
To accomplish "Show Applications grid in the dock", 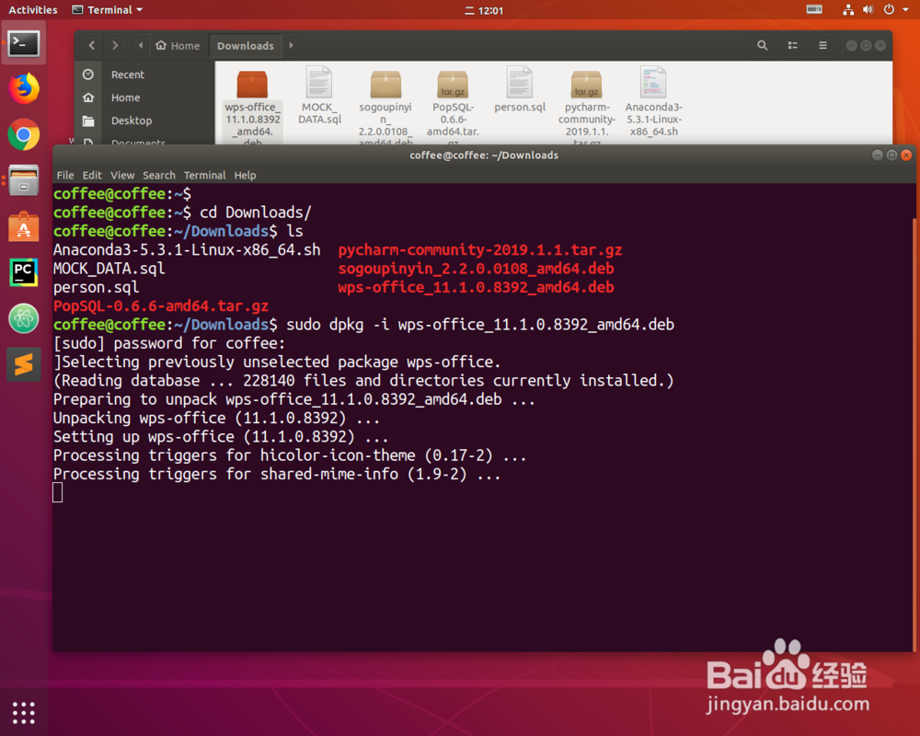I will pyautogui.click(x=24, y=712).
